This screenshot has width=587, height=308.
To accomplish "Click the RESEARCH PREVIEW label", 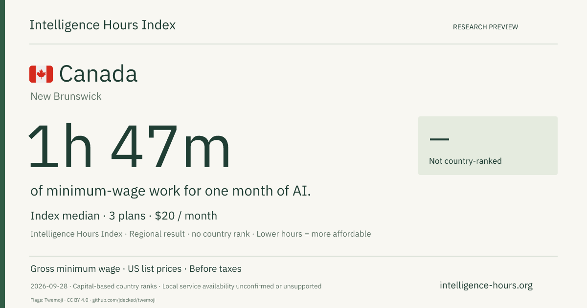I will pyautogui.click(x=485, y=27).
